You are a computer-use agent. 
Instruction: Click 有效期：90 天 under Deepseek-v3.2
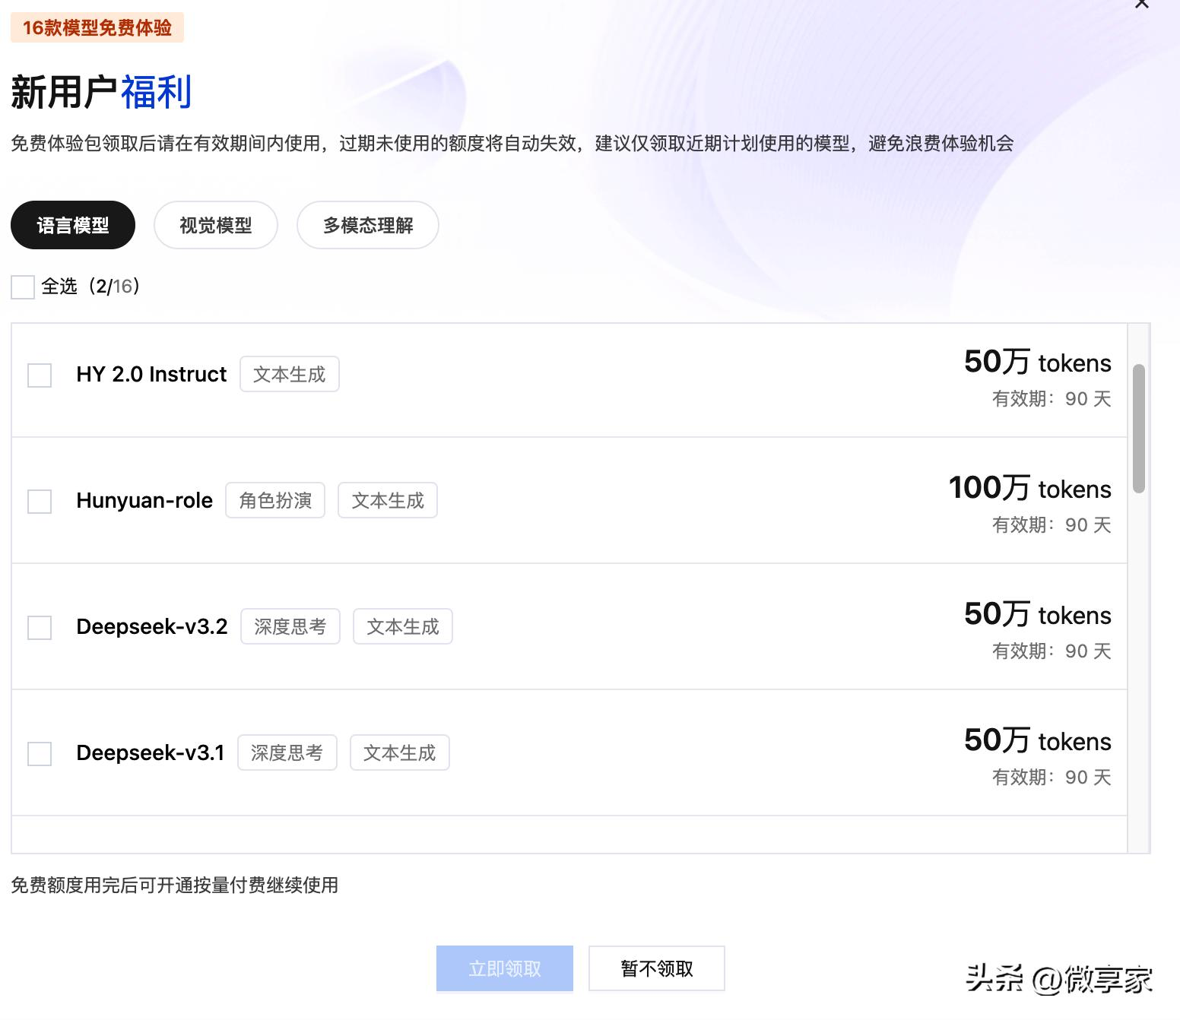pos(1052,651)
